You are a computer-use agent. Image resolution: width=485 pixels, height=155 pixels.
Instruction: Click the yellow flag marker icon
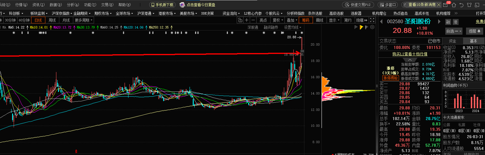362,27
